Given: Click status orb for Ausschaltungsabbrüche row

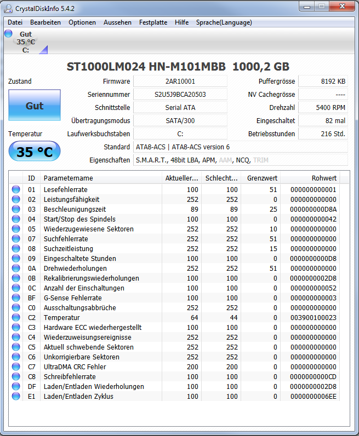Looking at the screenshot, I should tap(16, 307).
